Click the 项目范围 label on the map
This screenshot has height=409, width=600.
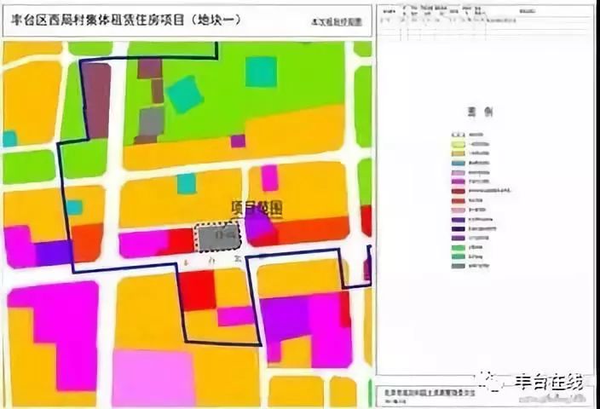257,206
